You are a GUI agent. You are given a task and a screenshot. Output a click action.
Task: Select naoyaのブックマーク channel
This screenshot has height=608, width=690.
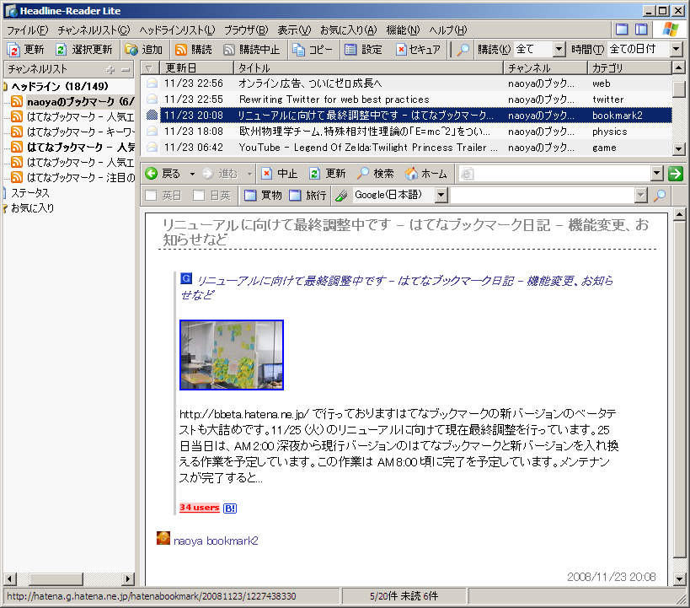pos(80,102)
